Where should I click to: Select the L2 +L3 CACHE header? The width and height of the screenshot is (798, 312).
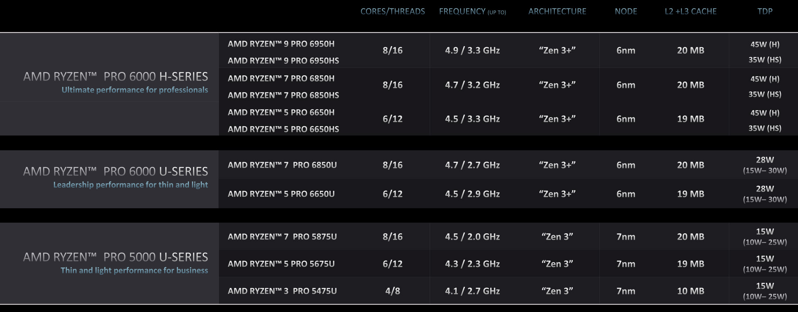(690, 11)
